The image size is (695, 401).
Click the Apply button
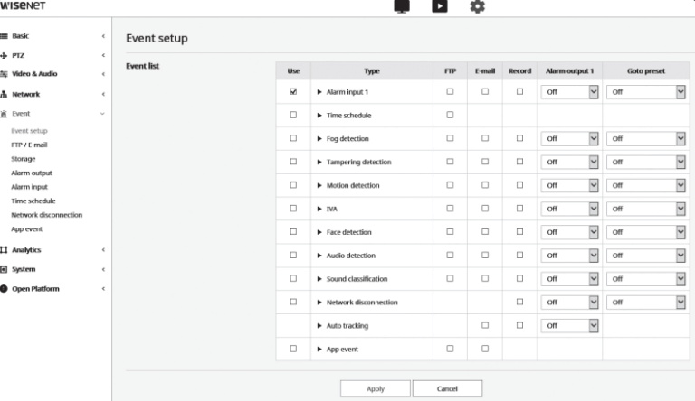[x=375, y=388]
